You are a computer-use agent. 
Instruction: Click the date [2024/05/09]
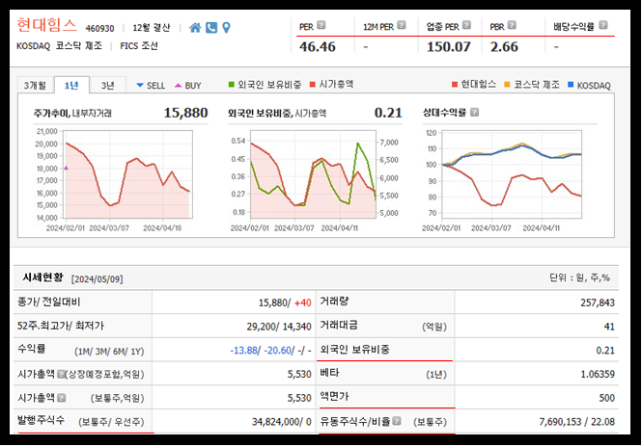pyautogui.click(x=98, y=279)
